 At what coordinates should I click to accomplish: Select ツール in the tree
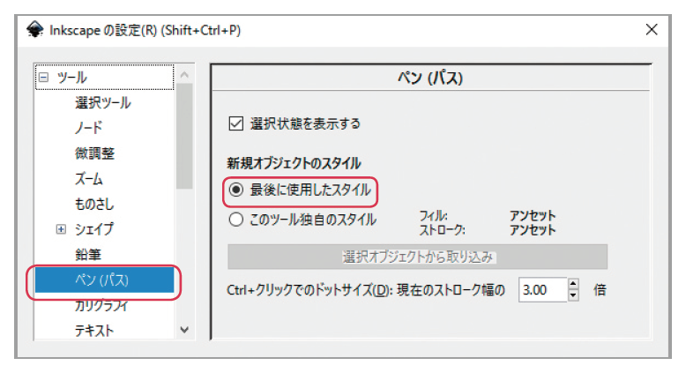click(71, 78)
